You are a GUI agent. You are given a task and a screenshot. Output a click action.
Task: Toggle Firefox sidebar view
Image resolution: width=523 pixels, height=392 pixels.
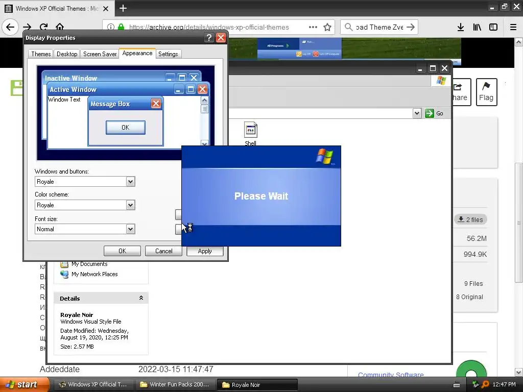pyautogui.click(x=493, y=27)
